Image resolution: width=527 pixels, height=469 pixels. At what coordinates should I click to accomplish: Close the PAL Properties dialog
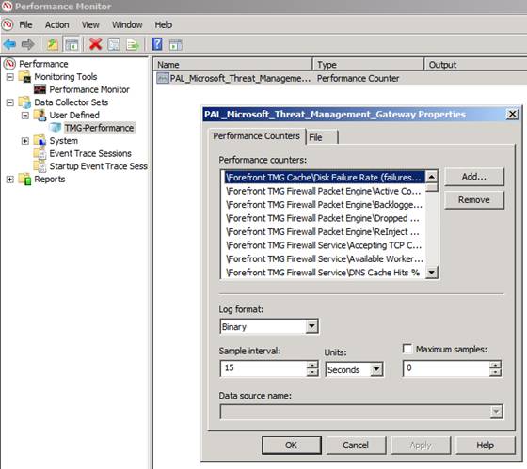tap(512, 114)
